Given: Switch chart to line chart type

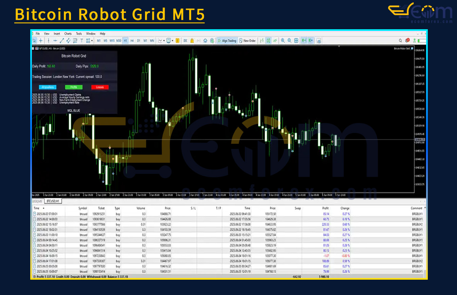Looking at the screenshot, I should tap(275, 41).
